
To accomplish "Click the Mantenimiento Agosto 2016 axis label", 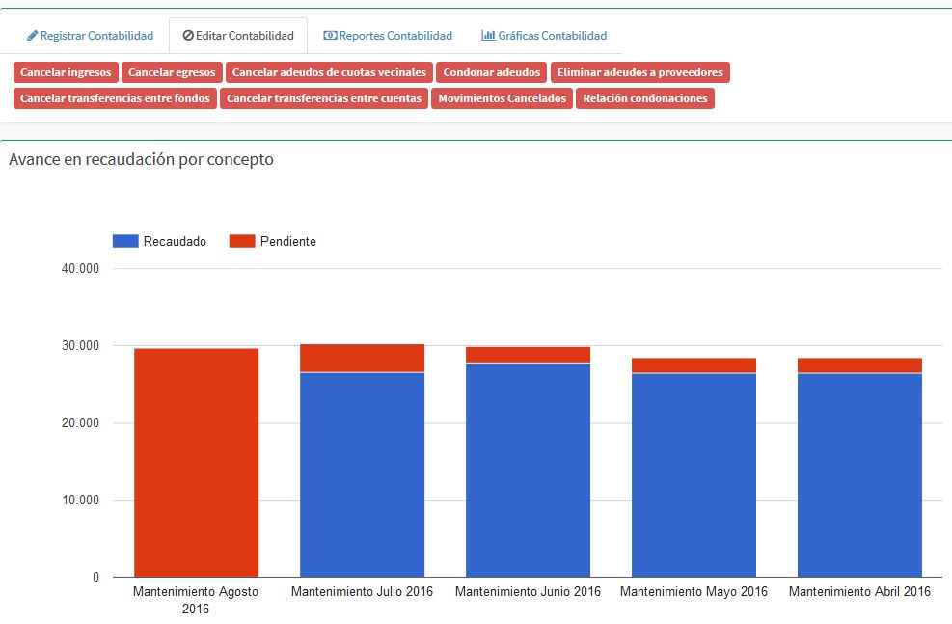I will [x=196, y=600].
